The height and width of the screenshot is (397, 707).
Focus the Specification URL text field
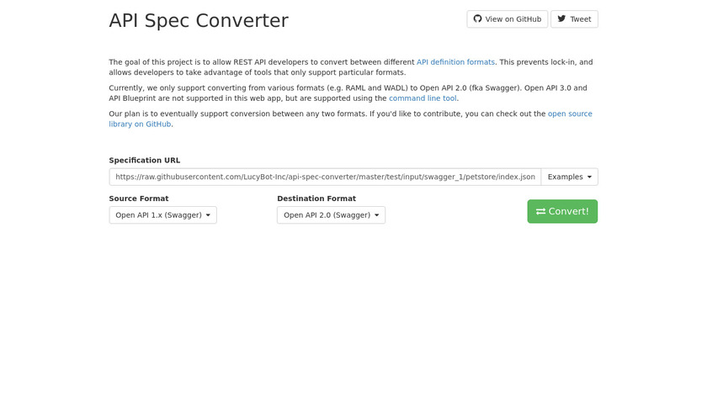tap(325, 177)
